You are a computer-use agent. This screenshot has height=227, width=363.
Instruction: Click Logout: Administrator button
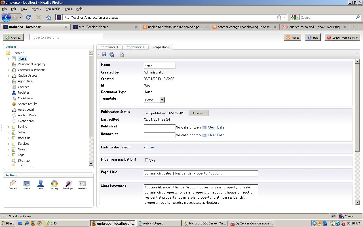click(x=342, y=37)
